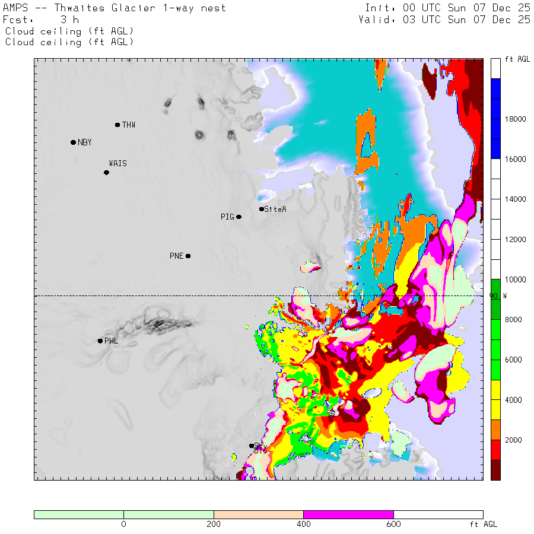The image size is (534, 534).
Task: Click the first 'Cloud ceiling (ft AGL)' line
Action: (x=69, y=31)
